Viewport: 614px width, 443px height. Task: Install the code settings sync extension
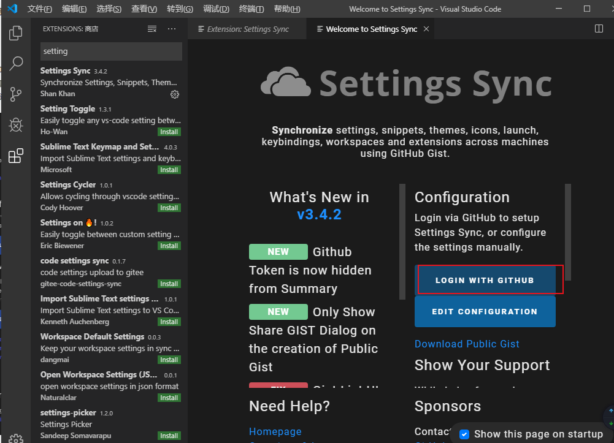coord(169,284)
